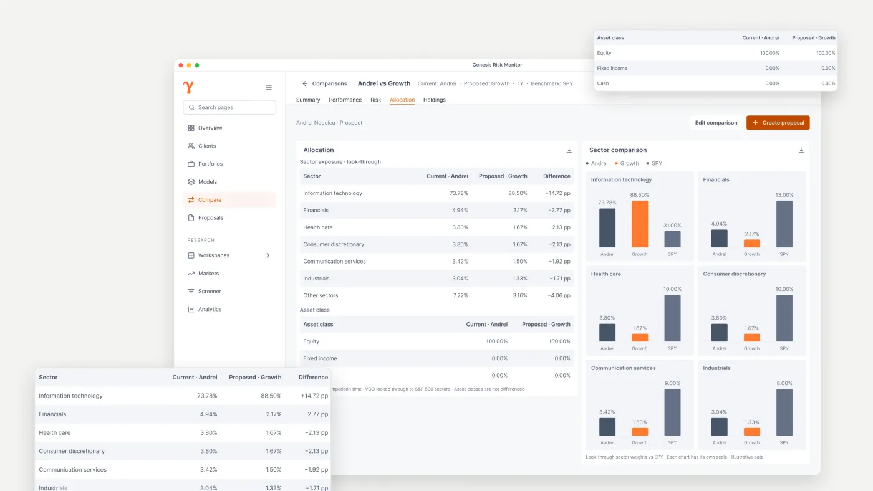Viewport: 873px width, 491px height.
Task: Download the Sector comparison chart
Action: (x=801, y=150)
